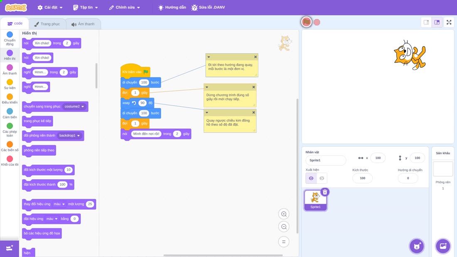Select the Âm thanh block category

pyautogui.click(x=10, y=70)
